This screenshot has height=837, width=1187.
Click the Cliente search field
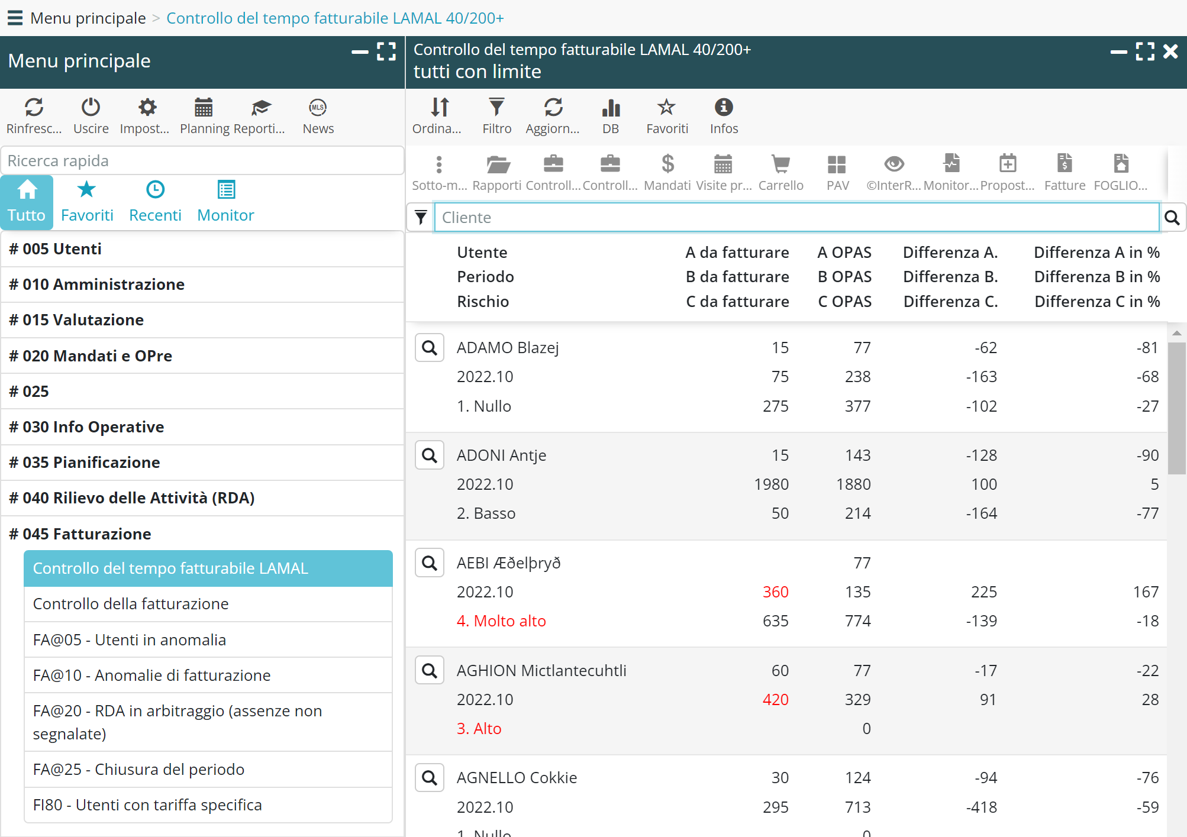point(796,218)
